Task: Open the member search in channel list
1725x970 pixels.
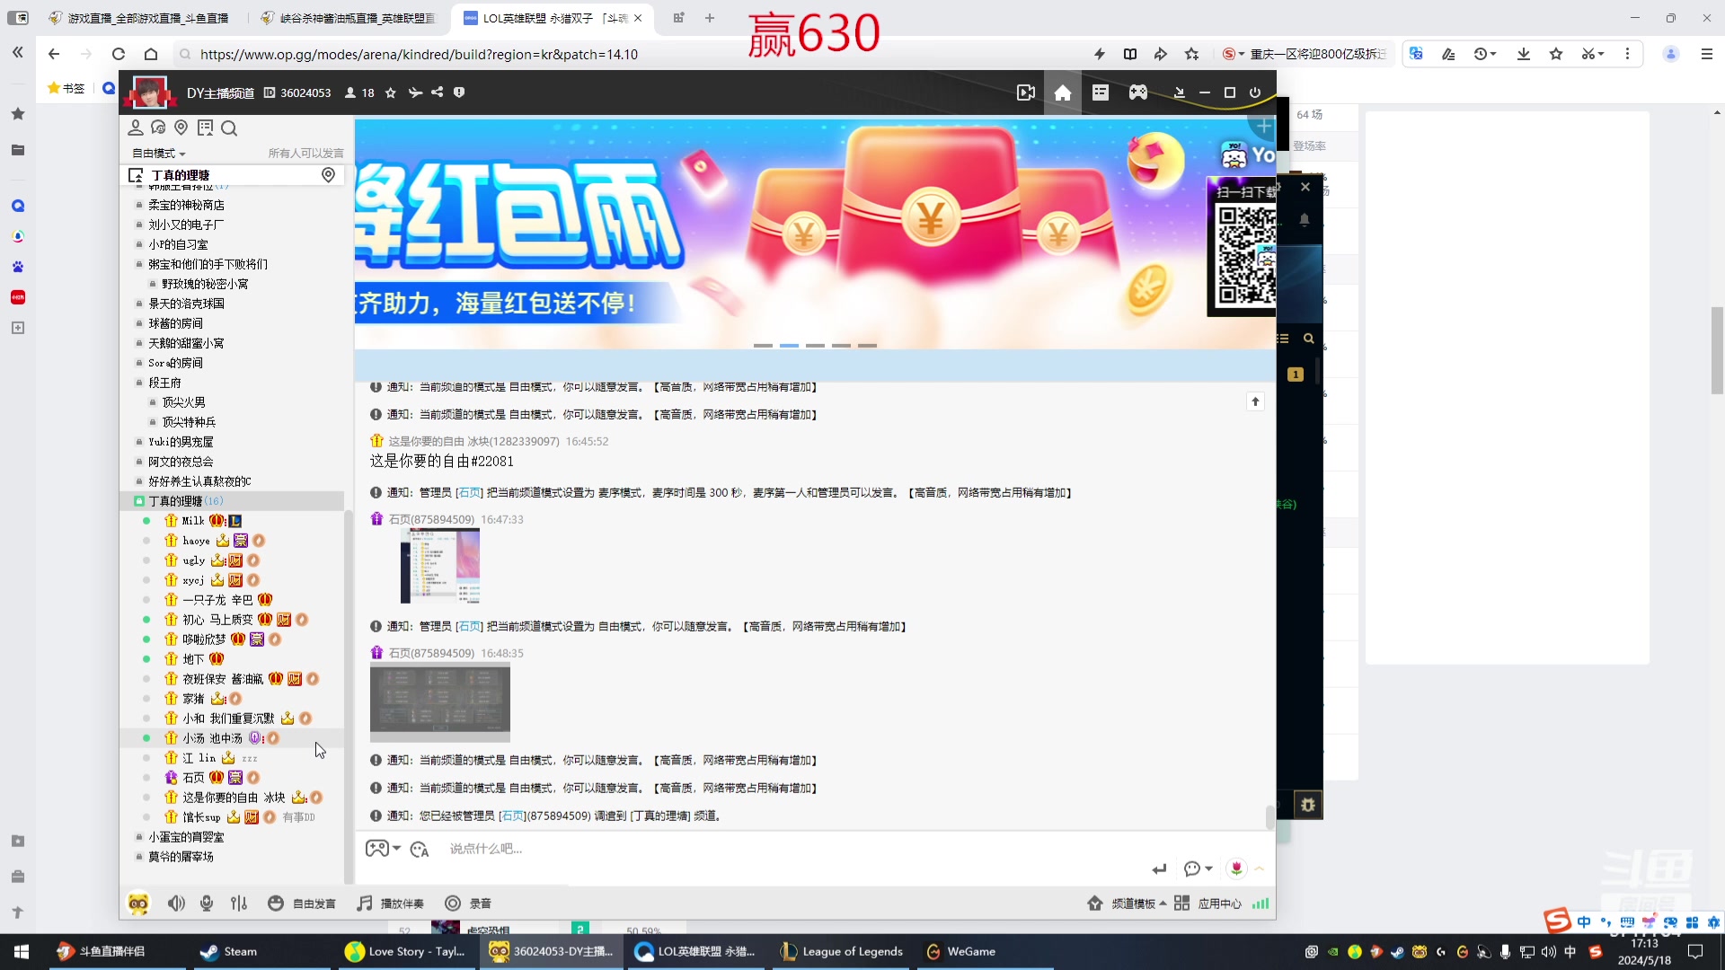Action: [x=229, y=128]
